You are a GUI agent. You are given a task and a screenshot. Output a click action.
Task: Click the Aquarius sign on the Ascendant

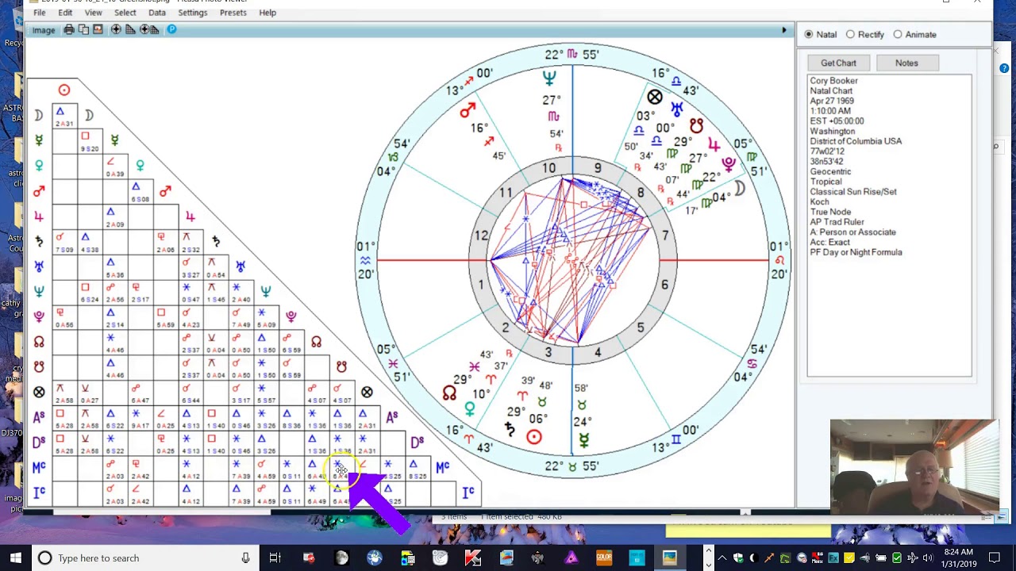coord(365,260)
